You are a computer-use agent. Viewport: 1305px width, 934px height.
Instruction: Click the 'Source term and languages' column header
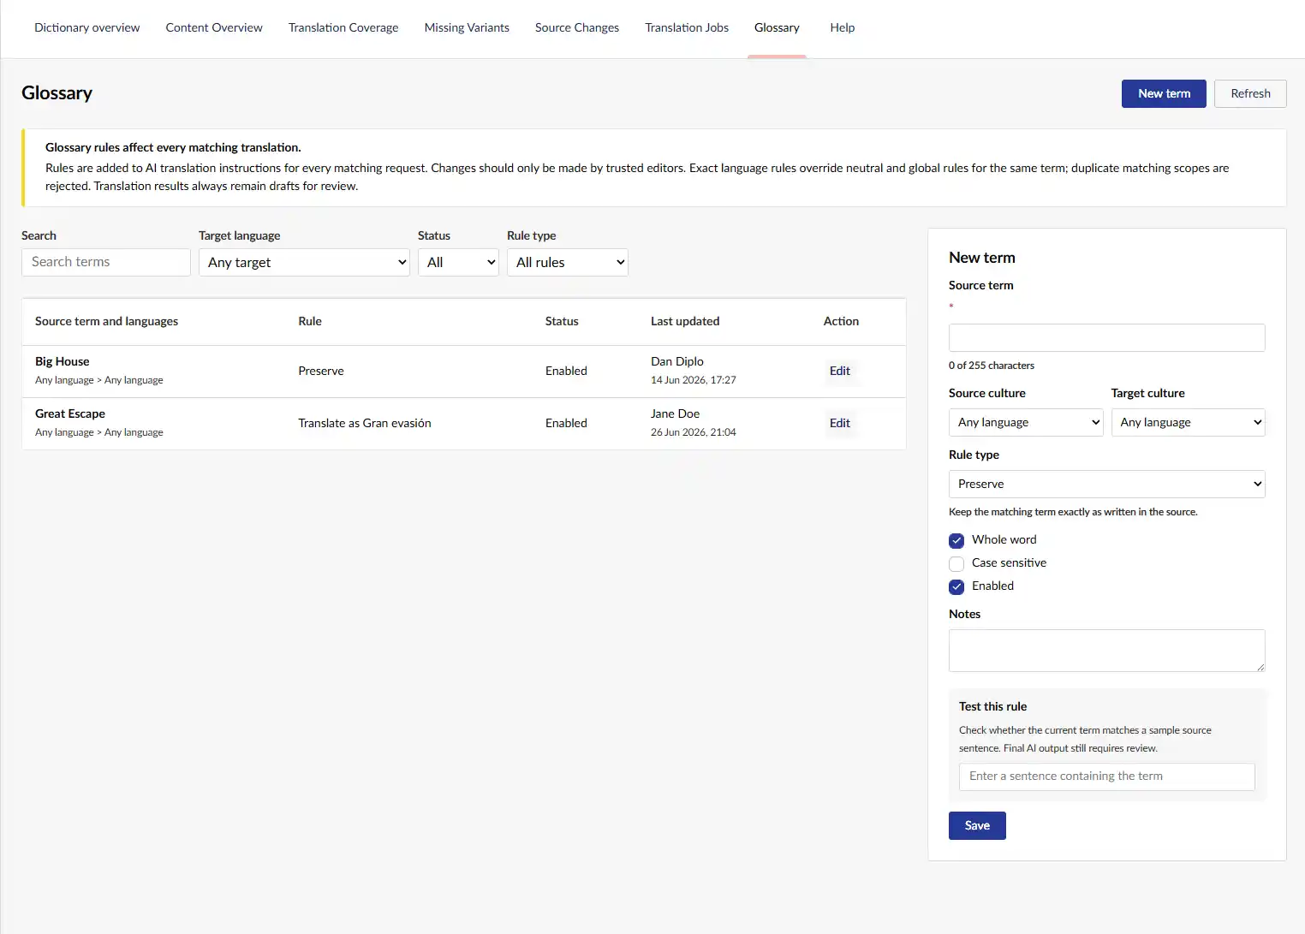point(106,321)
